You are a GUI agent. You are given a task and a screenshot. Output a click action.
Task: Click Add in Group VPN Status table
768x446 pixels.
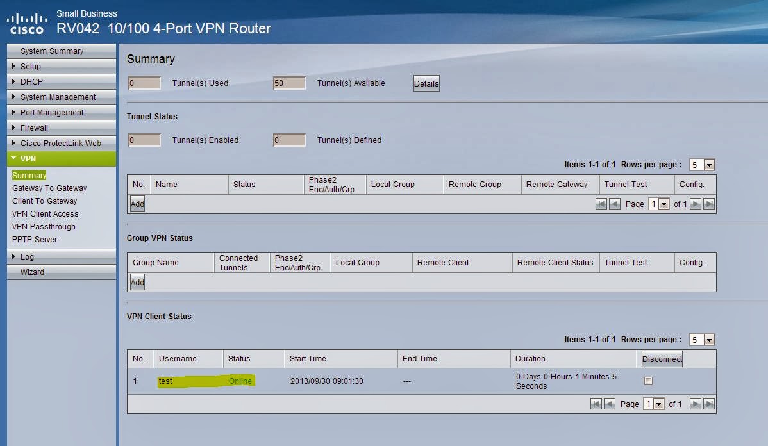tap(137, 282)
